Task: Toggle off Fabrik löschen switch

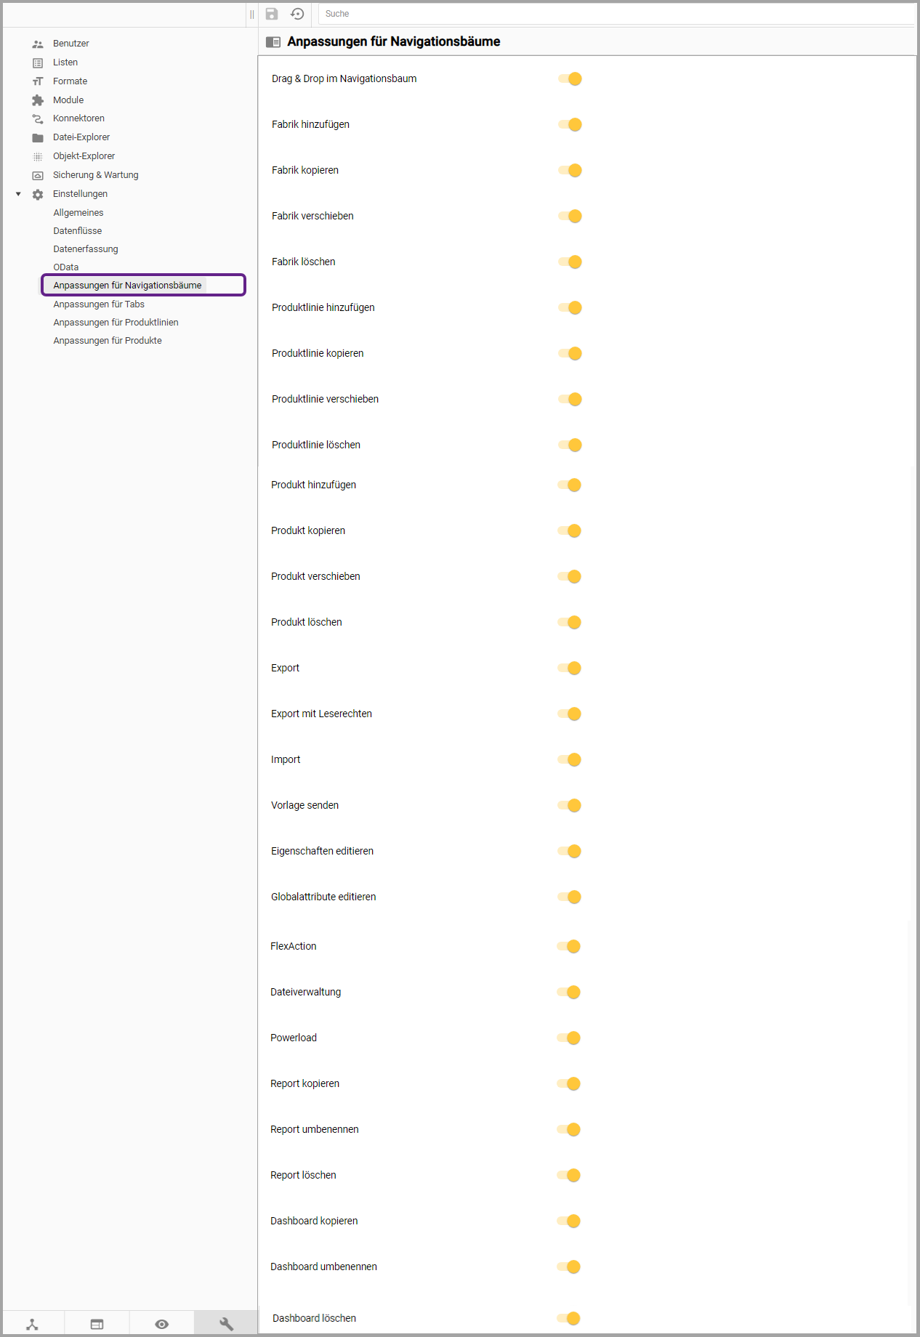Action: coord(570,262)
